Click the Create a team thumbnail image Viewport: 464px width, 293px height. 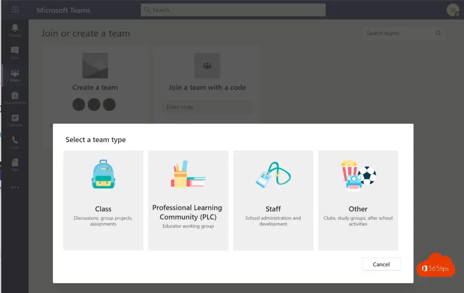pos(95,66)
